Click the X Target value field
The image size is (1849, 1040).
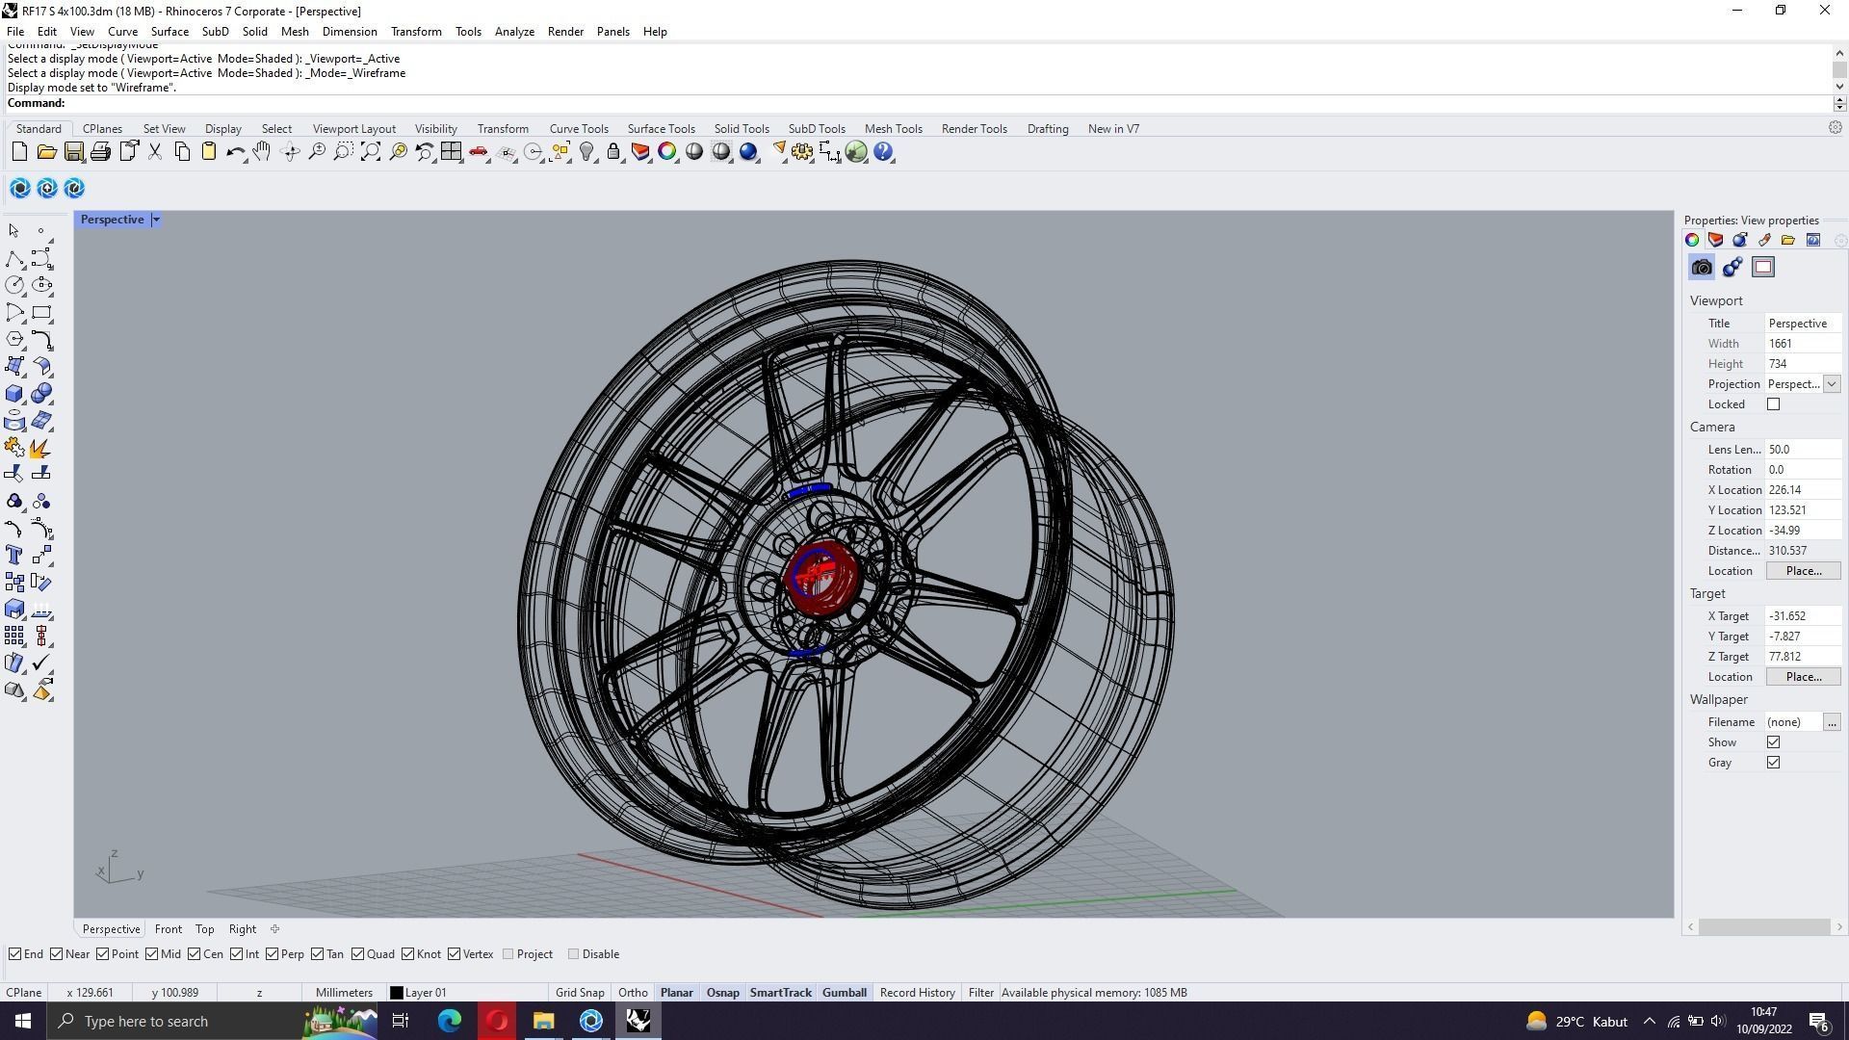(1803, 616)
